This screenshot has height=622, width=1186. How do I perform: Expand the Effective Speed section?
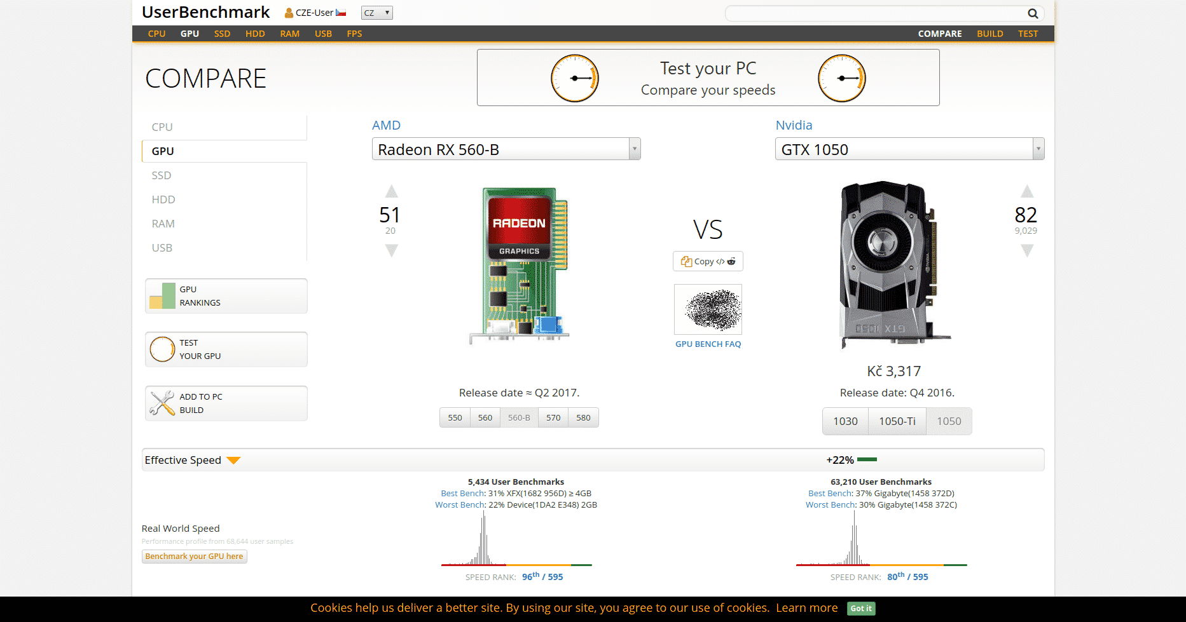click(233, 461)
